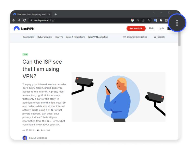Open the hamburger menu beside Log in
191x150 pixels.
pos(169,28)
